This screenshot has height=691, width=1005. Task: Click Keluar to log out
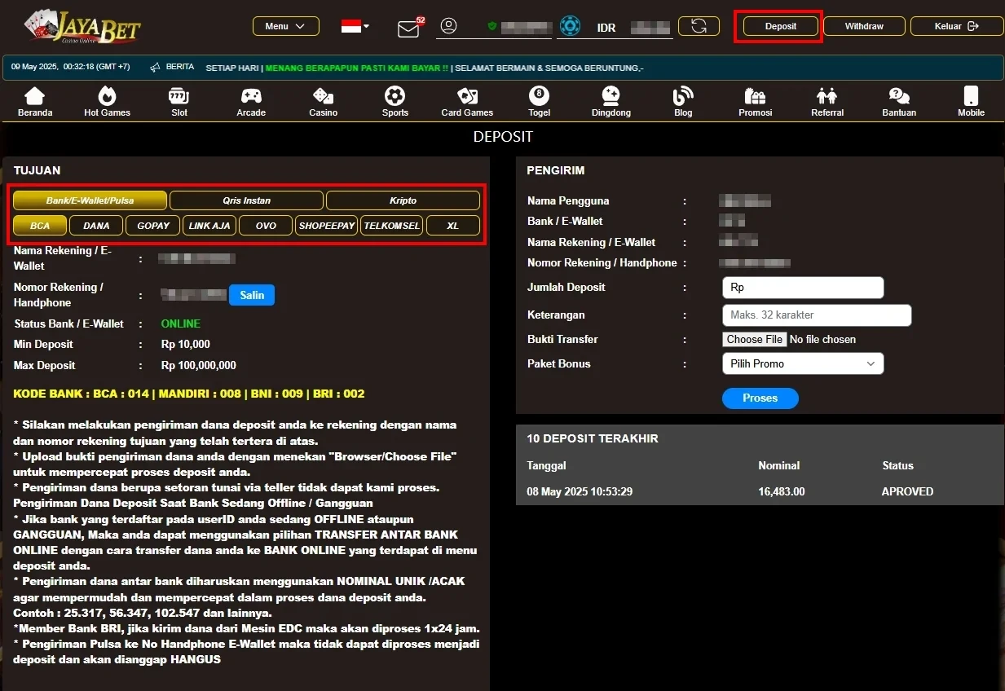tap(957, 26)
